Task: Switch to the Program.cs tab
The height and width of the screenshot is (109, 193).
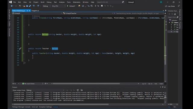Action: pos(35,11)
